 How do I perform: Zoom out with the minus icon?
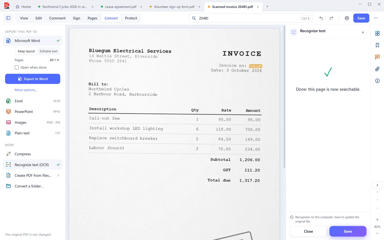pyautogui.click(x=377, y=233)
